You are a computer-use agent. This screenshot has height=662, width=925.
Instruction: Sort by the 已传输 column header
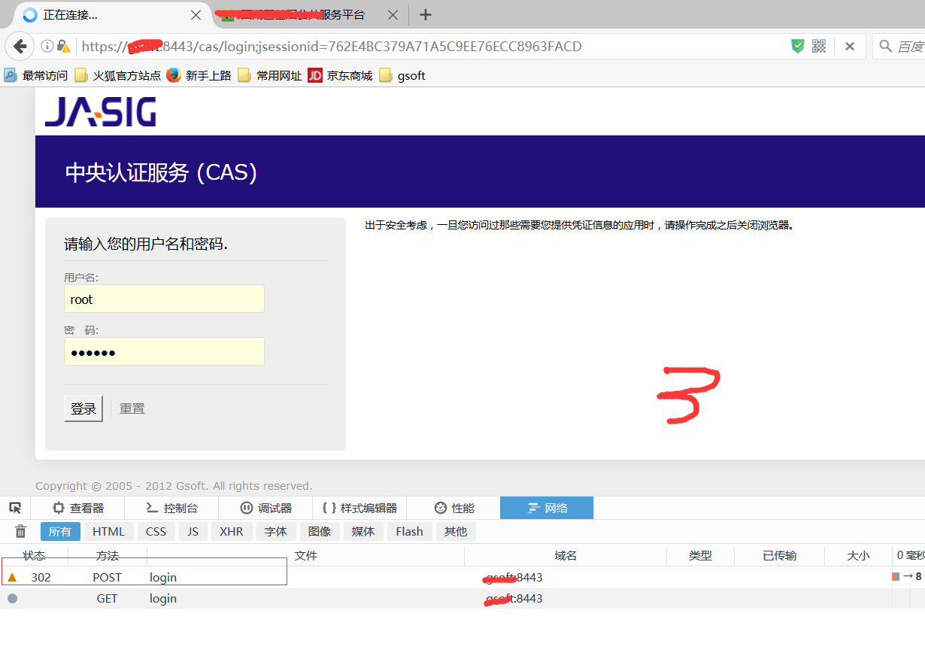tap(780, 555)
